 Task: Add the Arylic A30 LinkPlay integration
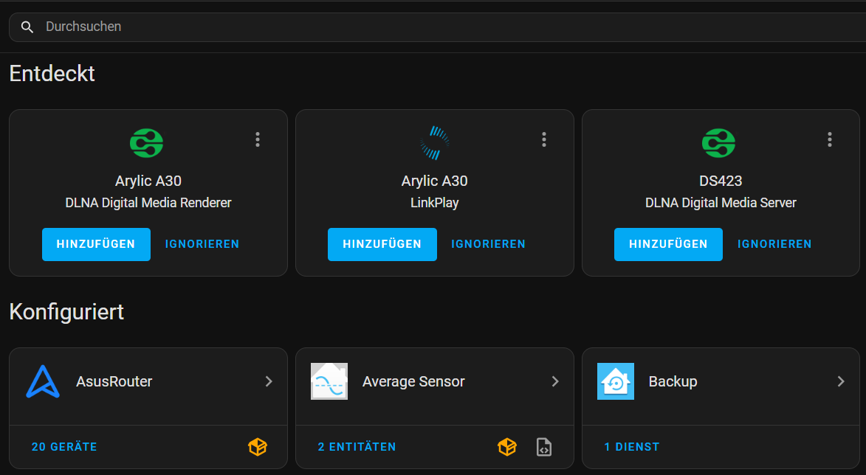(x=382, y=244)
